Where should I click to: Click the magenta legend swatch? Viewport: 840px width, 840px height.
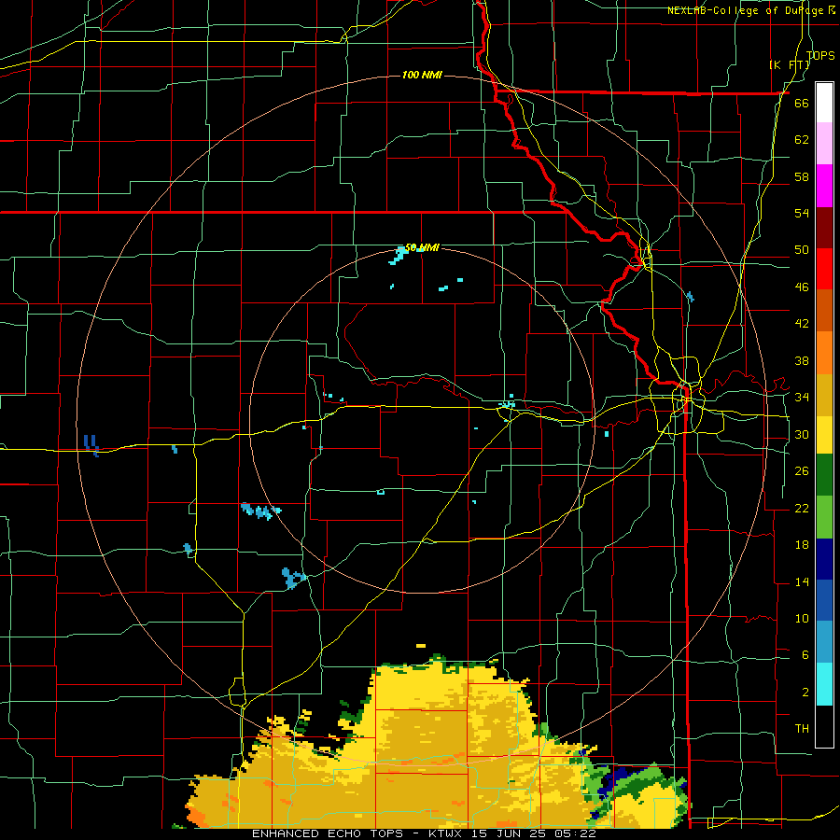click(824, 186)
